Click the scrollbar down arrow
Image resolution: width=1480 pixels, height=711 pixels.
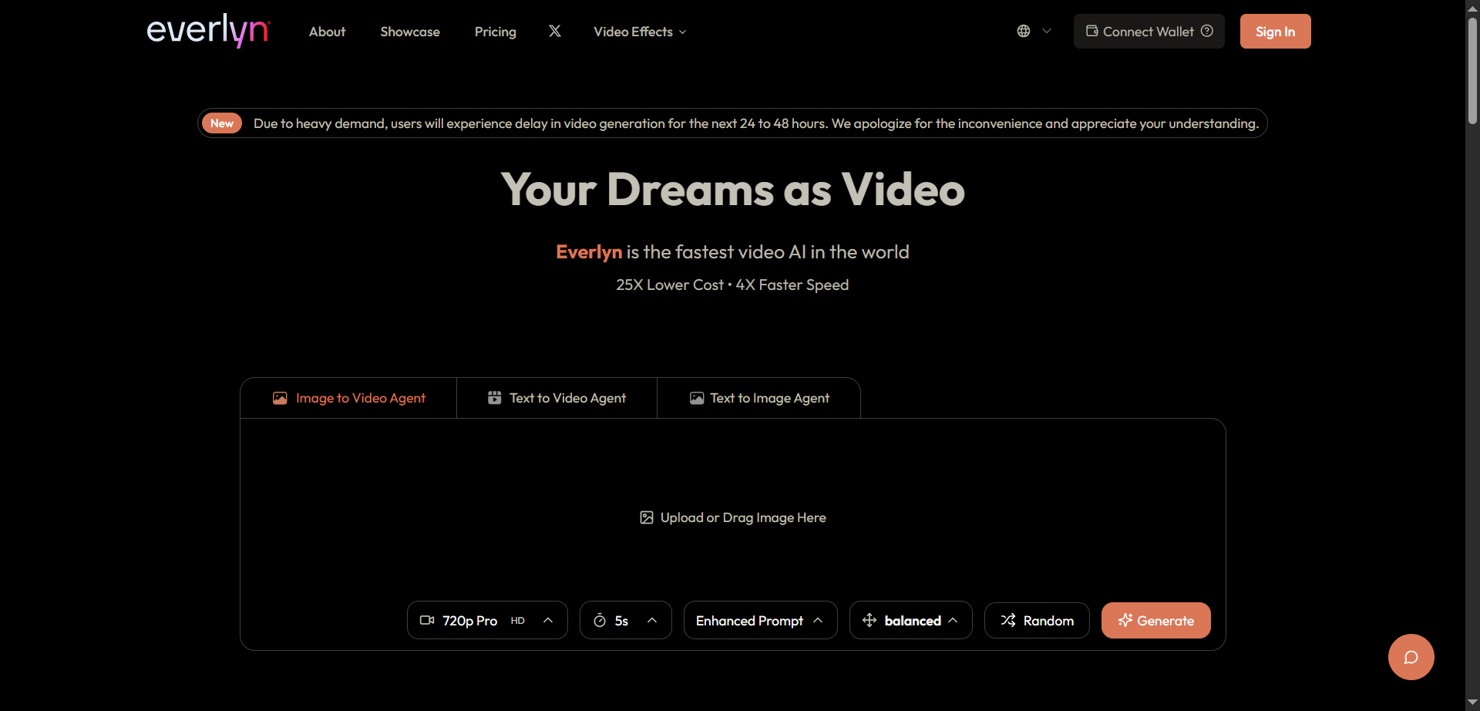1472,703
